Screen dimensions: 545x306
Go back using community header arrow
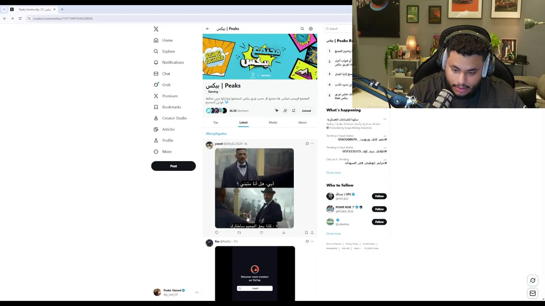(x=207, y=29)
